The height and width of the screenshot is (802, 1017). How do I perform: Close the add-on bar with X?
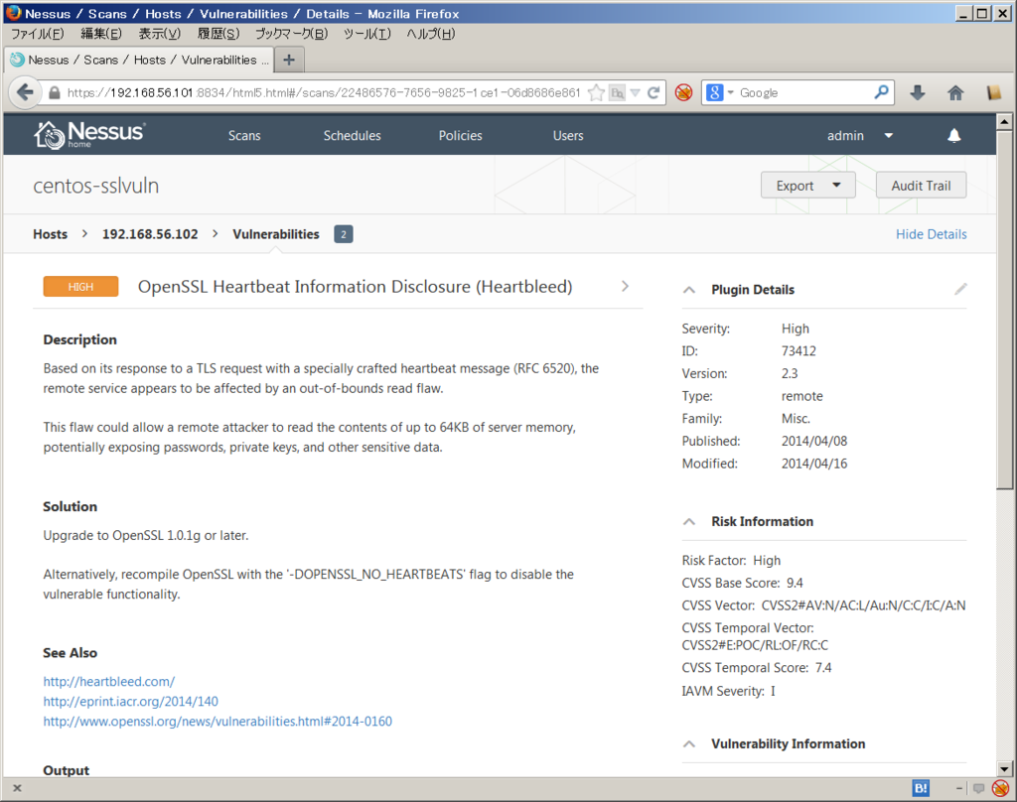pos(18,788)
